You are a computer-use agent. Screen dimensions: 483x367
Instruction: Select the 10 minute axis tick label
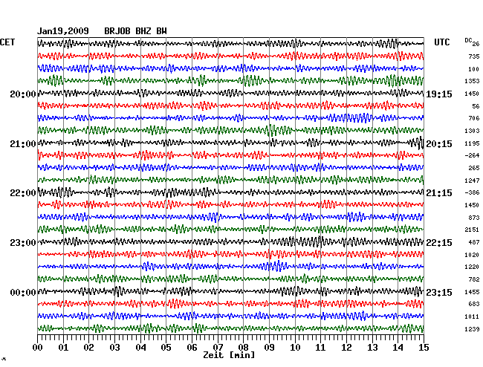(295, 348)
